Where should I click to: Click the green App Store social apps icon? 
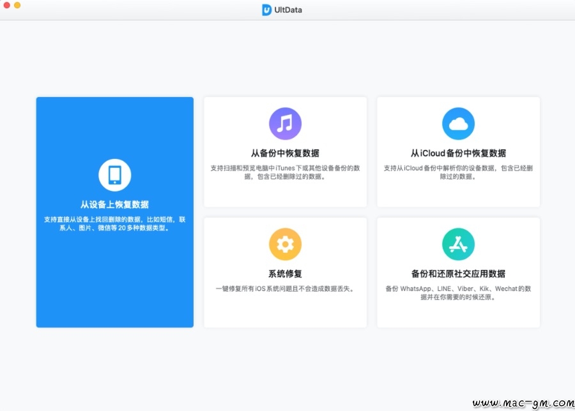pos(458,244)
